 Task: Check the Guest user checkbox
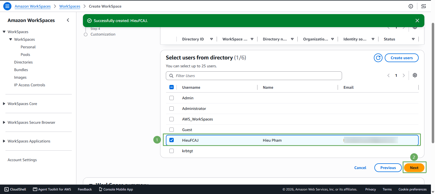tap(172, 130)
